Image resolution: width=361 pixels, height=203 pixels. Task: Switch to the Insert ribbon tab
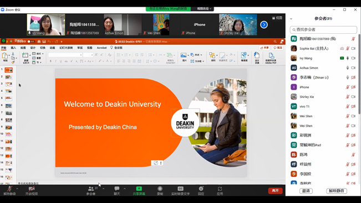coord(13,48)
